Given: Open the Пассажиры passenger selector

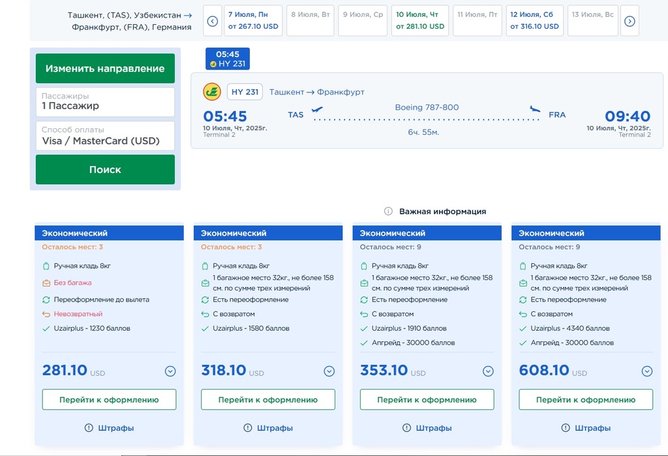Looking at the screenshot, I should pos(105,102).
